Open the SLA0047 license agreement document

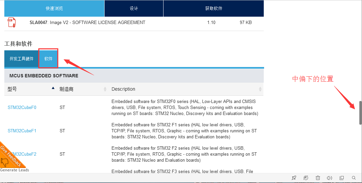(x=88, y=22)
